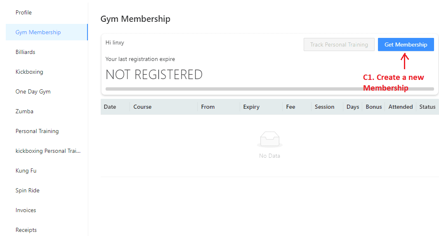Image resolution: width=439 pixels, height=236 pixels.
Task: View the Invoices section
Action: tap(26, 210)
